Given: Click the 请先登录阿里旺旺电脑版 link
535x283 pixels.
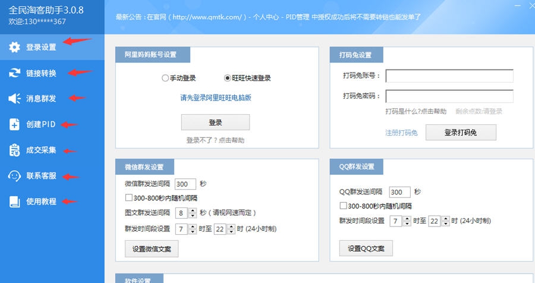Looking at the screenshot, I should pyautogui.click(x=216, y=98).
